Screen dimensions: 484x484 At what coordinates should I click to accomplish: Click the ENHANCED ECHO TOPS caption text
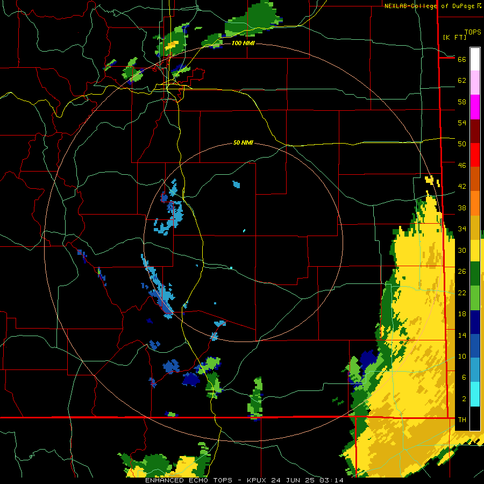(x=189, y=480)
